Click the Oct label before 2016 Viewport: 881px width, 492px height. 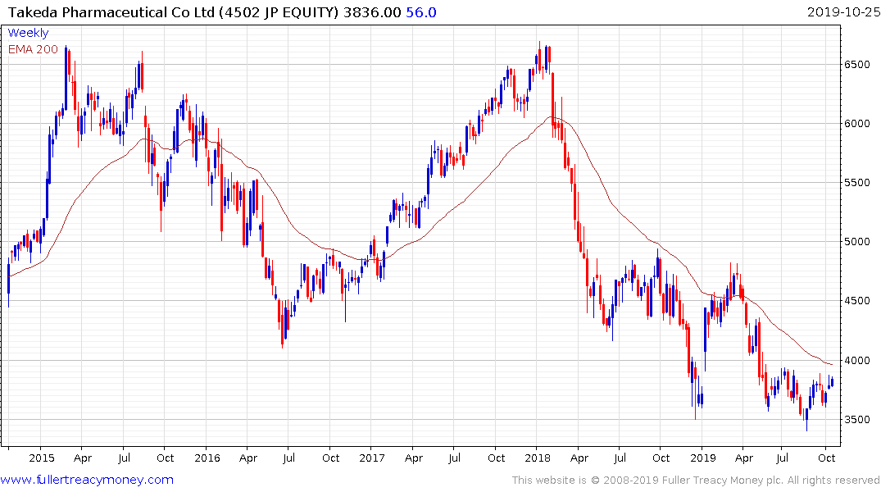(x=166, y=458)
